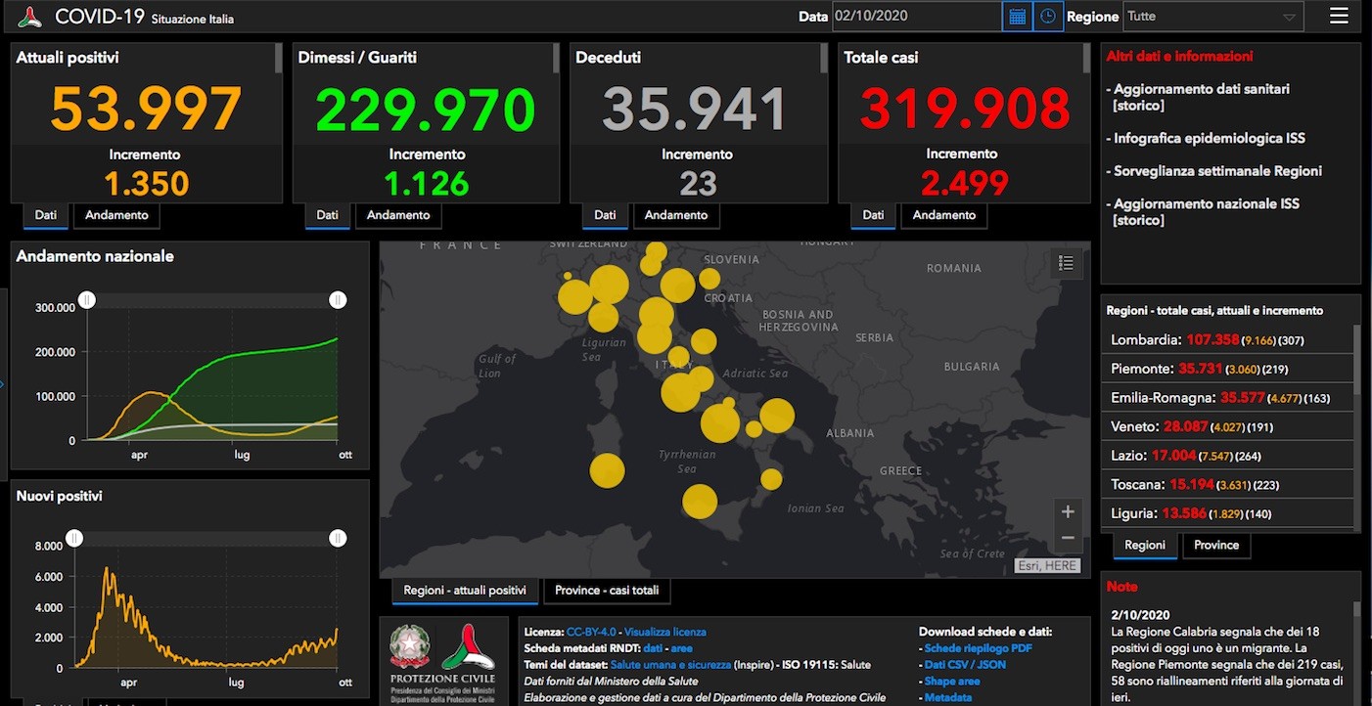Select Lazio row in regions list
Image resolution: width=1372 pixels, height=706 pixels.
pyautogui.click(x=1230, y=455)
